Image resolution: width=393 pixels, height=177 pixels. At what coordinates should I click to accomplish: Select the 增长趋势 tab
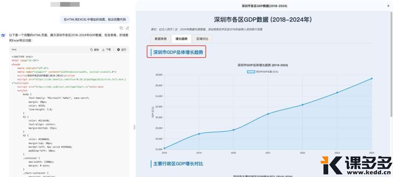(182, 39)
